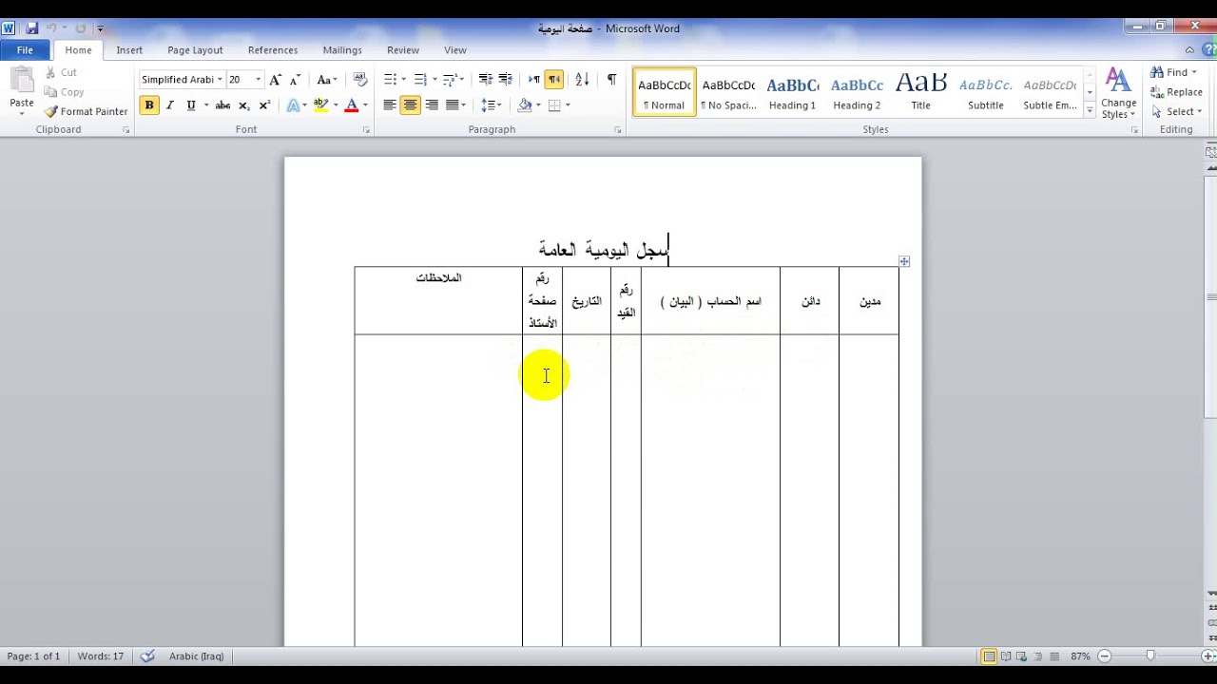Switch to Web Layout view
Image resolution: width=1217 pixels, height=684 pixels.
pos(1021,656)
